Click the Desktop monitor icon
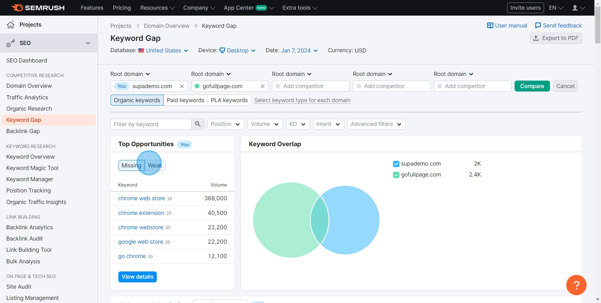 [222, 50]
